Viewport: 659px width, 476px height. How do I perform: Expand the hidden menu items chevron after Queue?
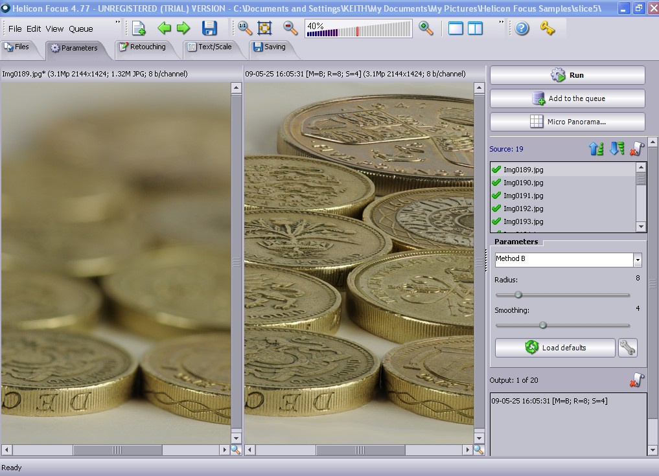pyautogui.click(x=118, y=22)
